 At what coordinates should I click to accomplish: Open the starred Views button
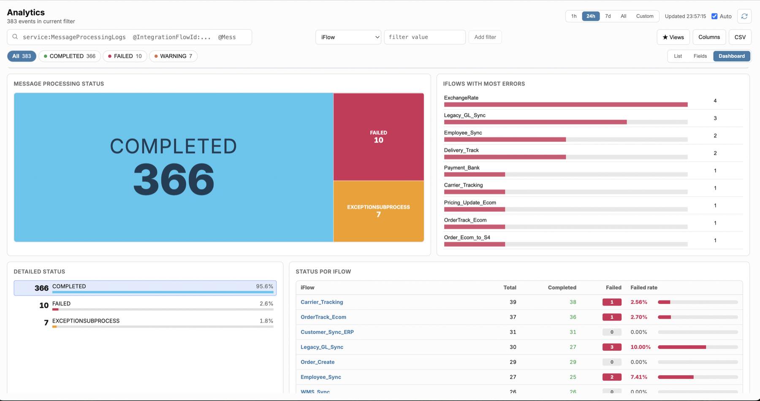[x=673, y=37]
